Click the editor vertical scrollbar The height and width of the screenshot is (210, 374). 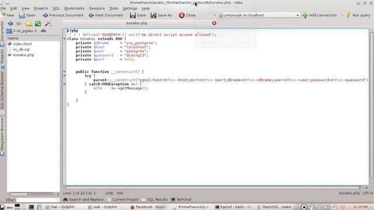coord(372,105)
